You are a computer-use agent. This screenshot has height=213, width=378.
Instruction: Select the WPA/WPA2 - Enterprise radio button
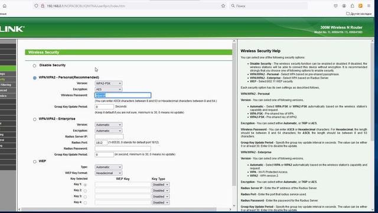[x=35, y=120]
